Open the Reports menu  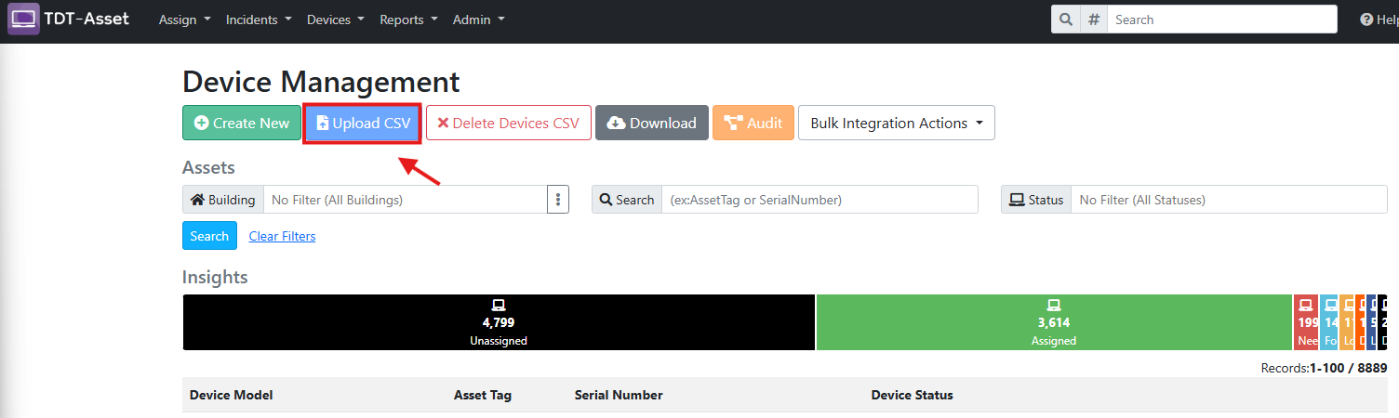click(408, 20)
